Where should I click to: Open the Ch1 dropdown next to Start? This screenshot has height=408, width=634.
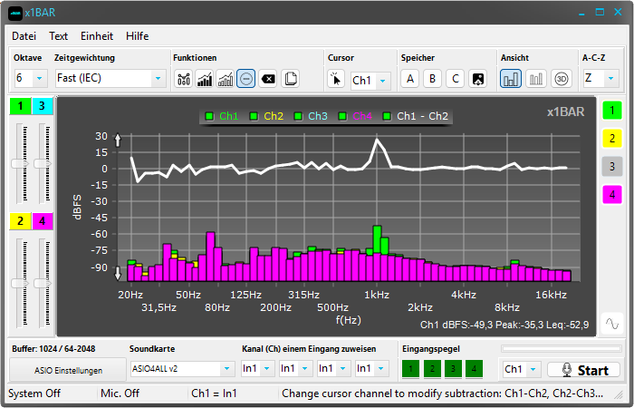coord(522,370)
